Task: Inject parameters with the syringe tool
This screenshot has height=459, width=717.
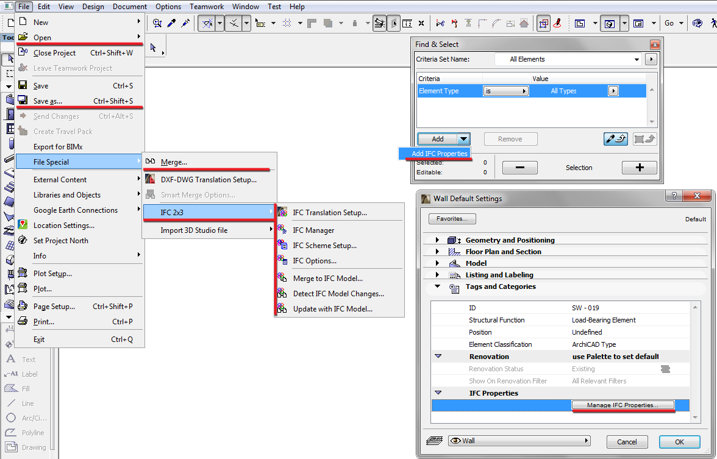Action: tap(185, 23)
